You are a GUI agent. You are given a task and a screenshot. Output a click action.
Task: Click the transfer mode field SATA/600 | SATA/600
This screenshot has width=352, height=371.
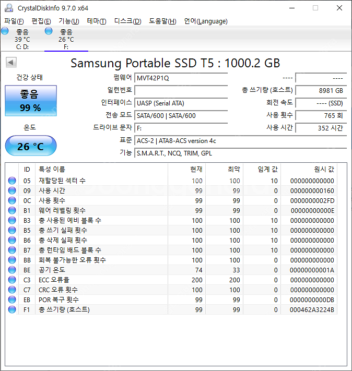(181, 116)
